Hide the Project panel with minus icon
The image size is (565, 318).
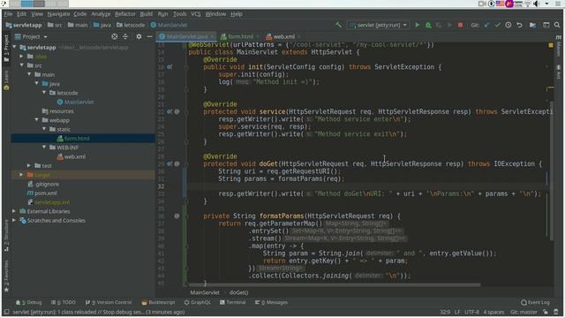tap(149, 36)
